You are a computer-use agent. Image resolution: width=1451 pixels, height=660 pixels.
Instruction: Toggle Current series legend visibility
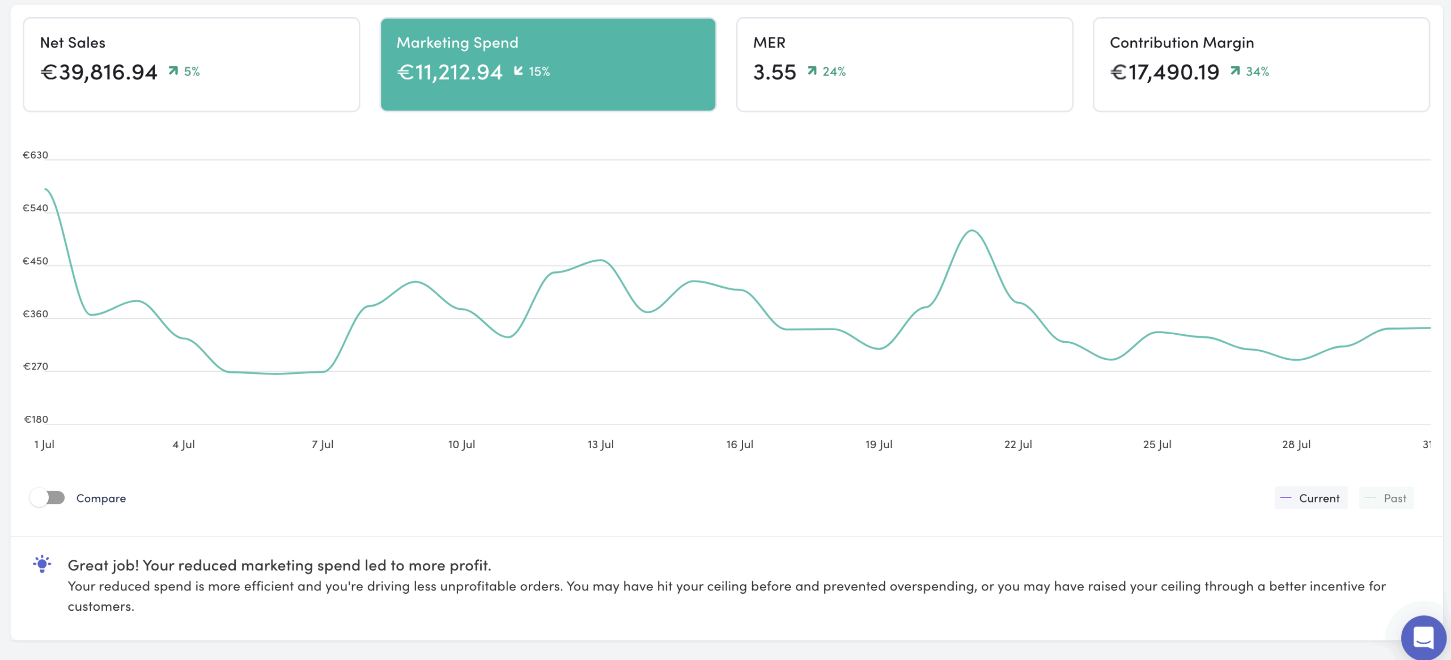tap(1318, 498)
